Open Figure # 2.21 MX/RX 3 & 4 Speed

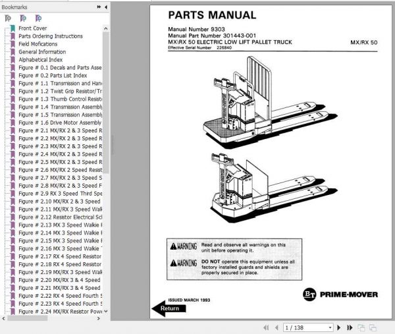pos(59,288)
